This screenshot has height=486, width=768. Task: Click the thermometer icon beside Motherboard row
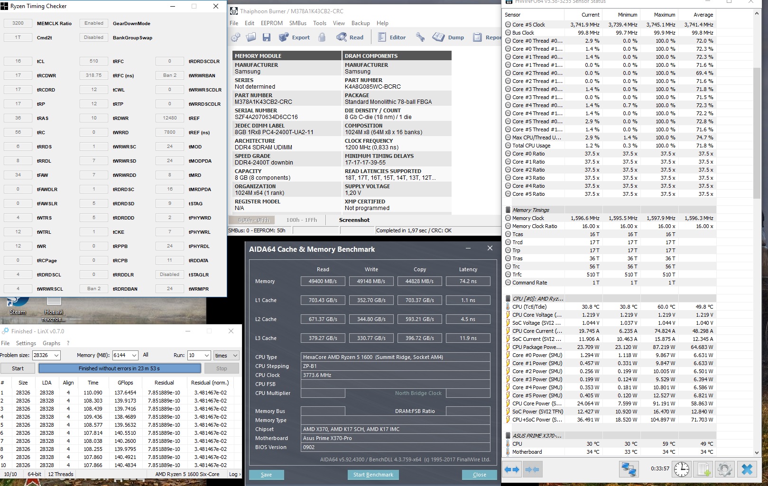pyautogui.click(x=508, y=452)
